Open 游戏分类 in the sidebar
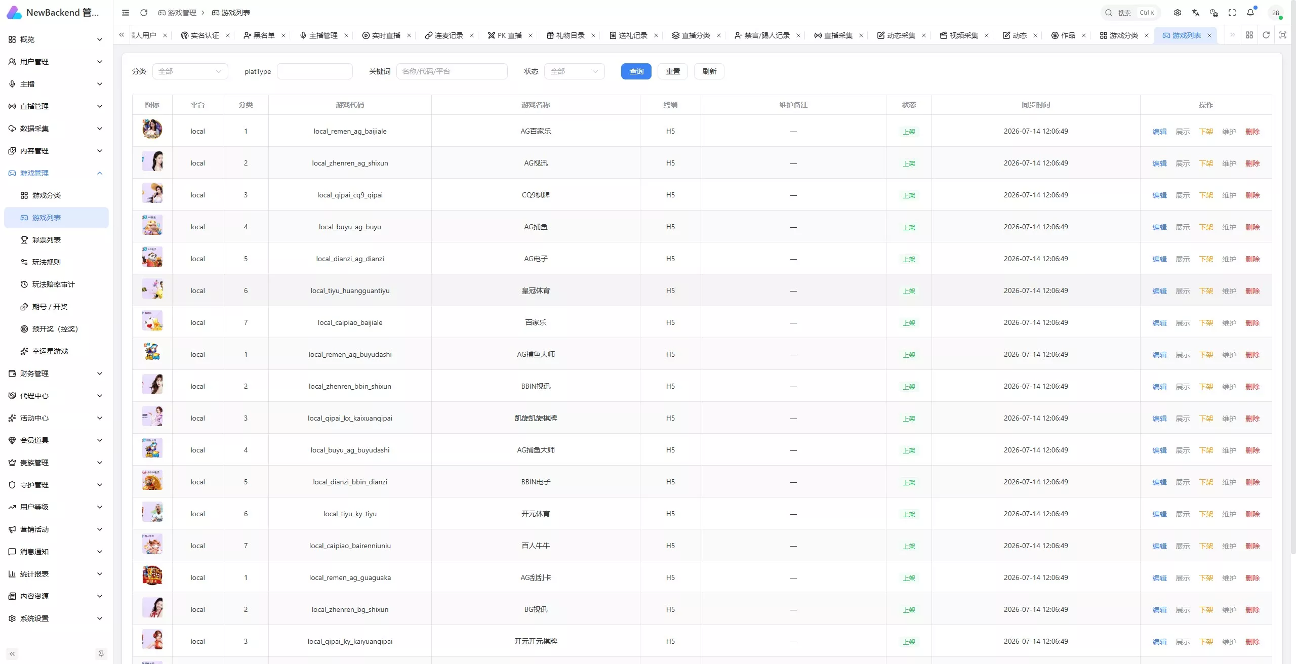This screenshot has width=1296, height=664. (x=56, y=195)
